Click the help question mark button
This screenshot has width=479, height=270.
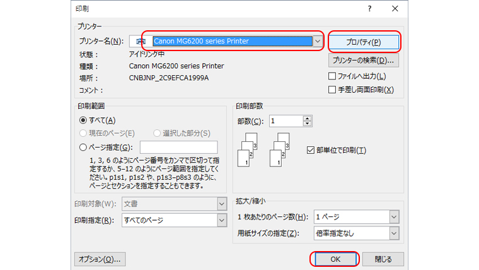[x=369, y=9]
